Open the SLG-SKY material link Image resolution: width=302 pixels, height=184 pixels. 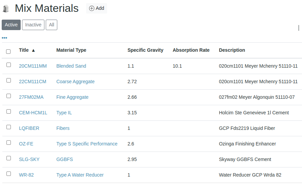pos(29,159)
